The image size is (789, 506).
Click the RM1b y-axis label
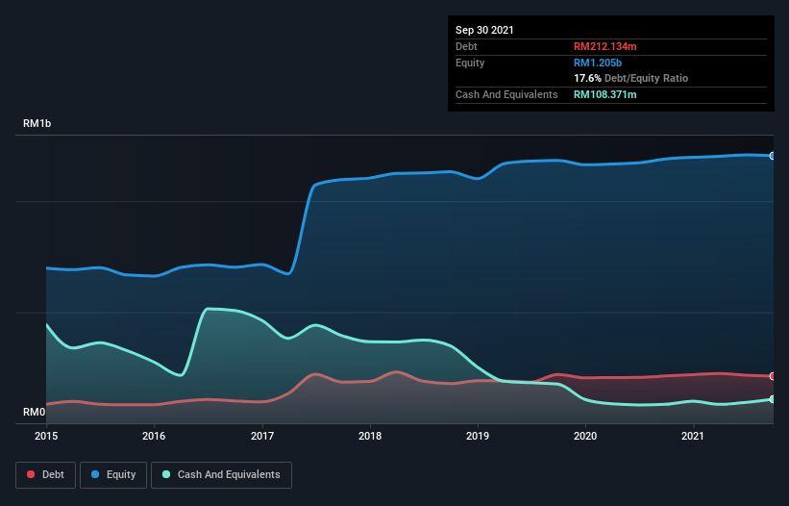[37, 123]
